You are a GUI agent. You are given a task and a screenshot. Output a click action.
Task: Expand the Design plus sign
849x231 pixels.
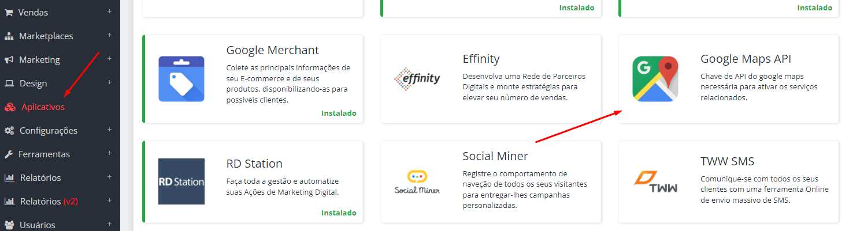point(109,82)
